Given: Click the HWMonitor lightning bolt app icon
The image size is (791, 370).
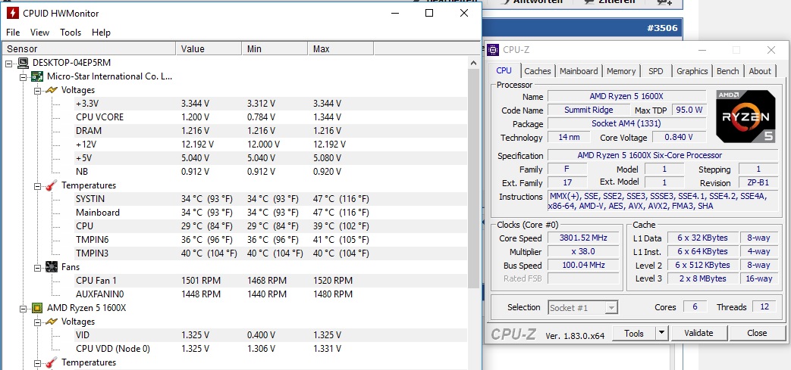Looking at the screenshot, I should pos(13,13).
